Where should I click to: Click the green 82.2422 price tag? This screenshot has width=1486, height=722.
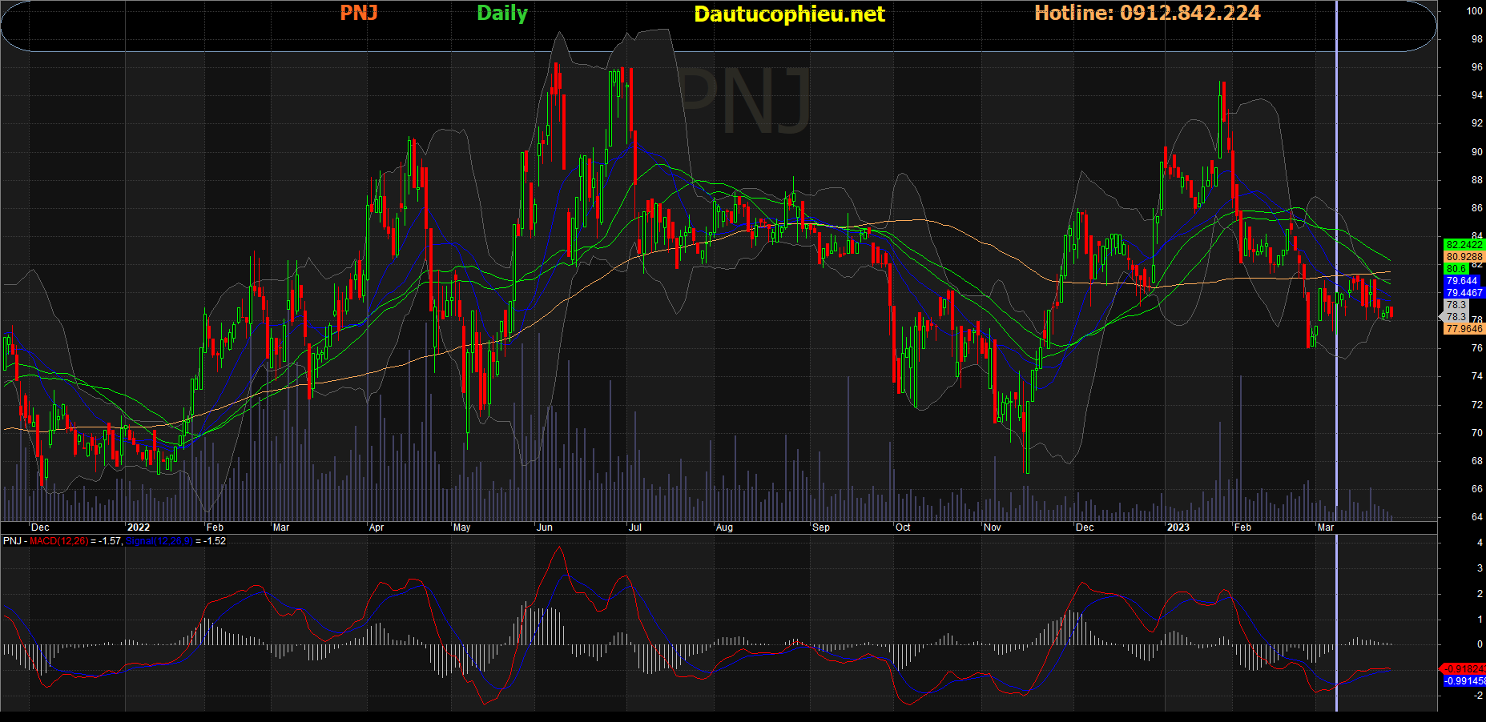(x=1464, y=245)
